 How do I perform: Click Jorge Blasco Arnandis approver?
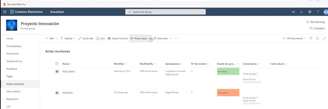point(175,71)
